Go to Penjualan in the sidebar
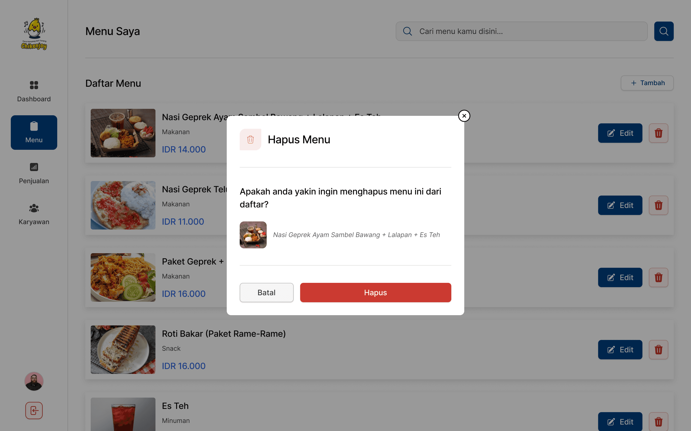This screenshot has width=691, height=431. (34, 173)
